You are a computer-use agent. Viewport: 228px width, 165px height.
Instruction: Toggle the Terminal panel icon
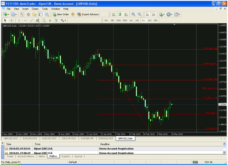[40, 14]
